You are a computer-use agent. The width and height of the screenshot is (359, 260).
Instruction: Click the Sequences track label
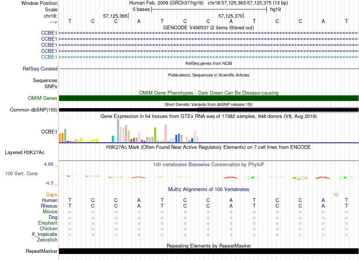point(45,80)
